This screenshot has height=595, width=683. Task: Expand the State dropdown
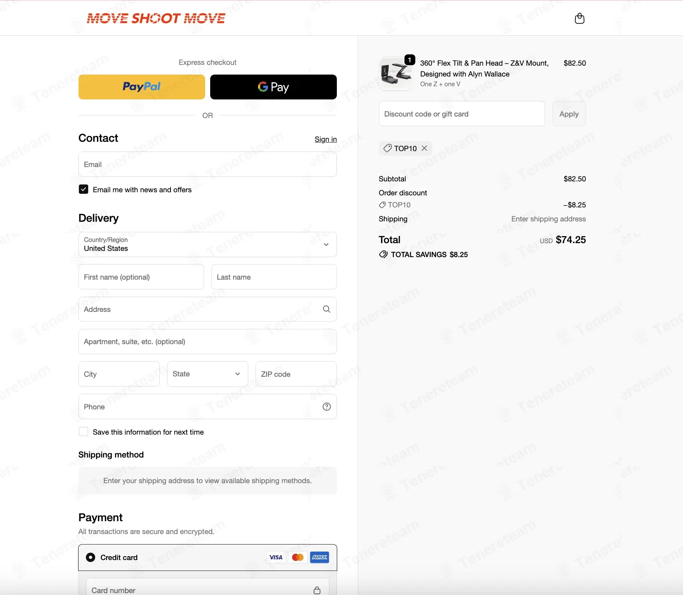coord(207,374)
